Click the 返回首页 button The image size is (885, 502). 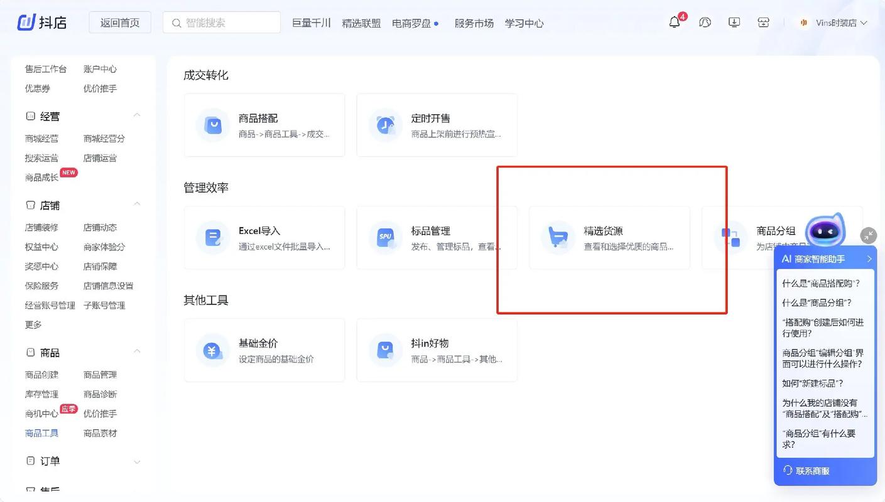pos(119,22)
